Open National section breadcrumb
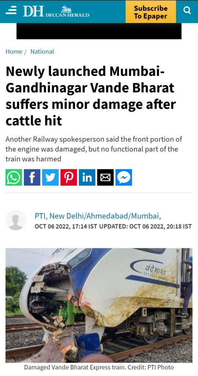The image size is (198, 376). click(x=42, y=51)
